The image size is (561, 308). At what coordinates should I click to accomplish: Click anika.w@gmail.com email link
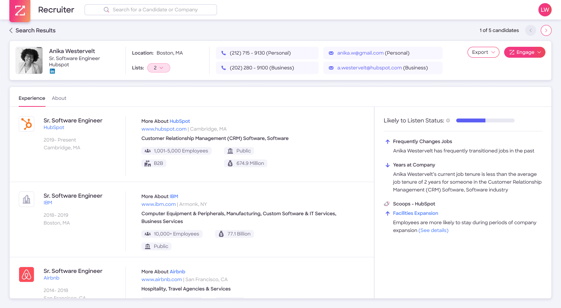coord(360,53)
